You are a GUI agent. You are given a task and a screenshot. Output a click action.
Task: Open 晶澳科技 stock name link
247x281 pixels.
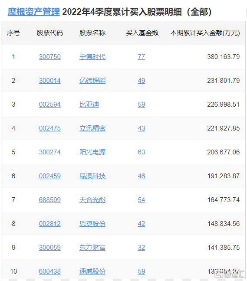pos(92,176)
